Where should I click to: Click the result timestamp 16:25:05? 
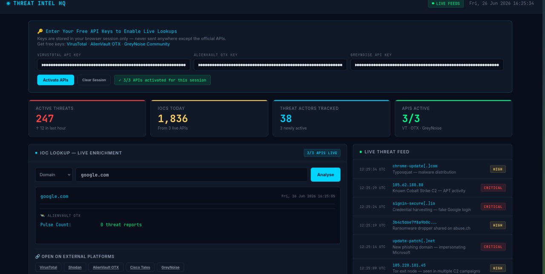[308, 197]
